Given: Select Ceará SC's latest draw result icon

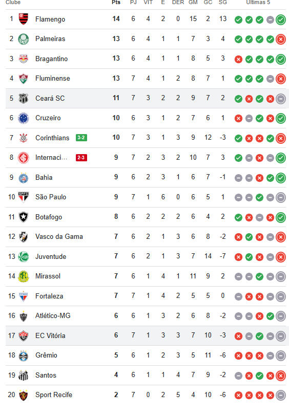Looking at the screenshot, I should coord(281,99).
